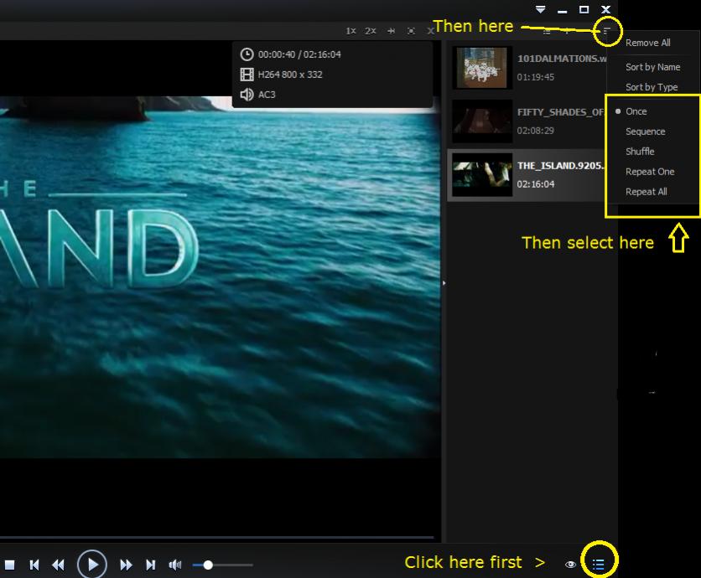Image resolution: width=701 pixels, height=578 pixels.
Task: Set video size to 1x
Action: point(350,31)
